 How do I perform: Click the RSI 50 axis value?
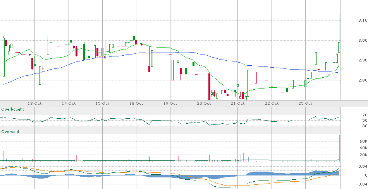[365, 120]
